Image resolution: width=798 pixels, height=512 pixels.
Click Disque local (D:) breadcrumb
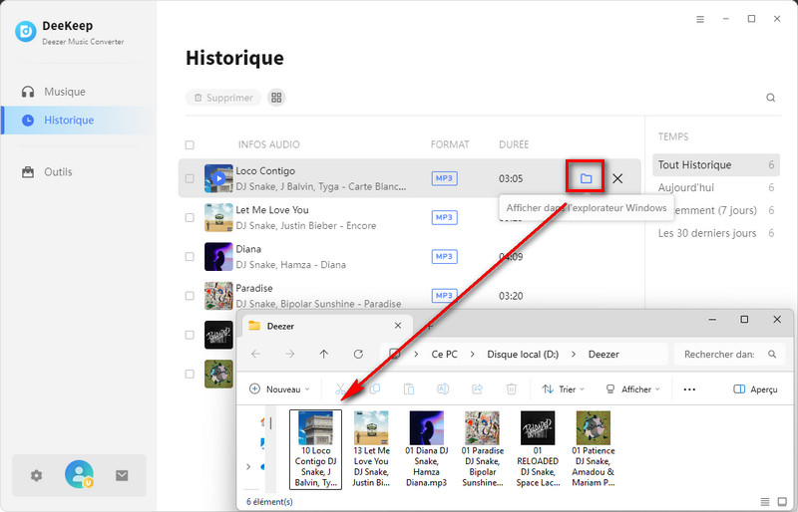tap(523, 355)
